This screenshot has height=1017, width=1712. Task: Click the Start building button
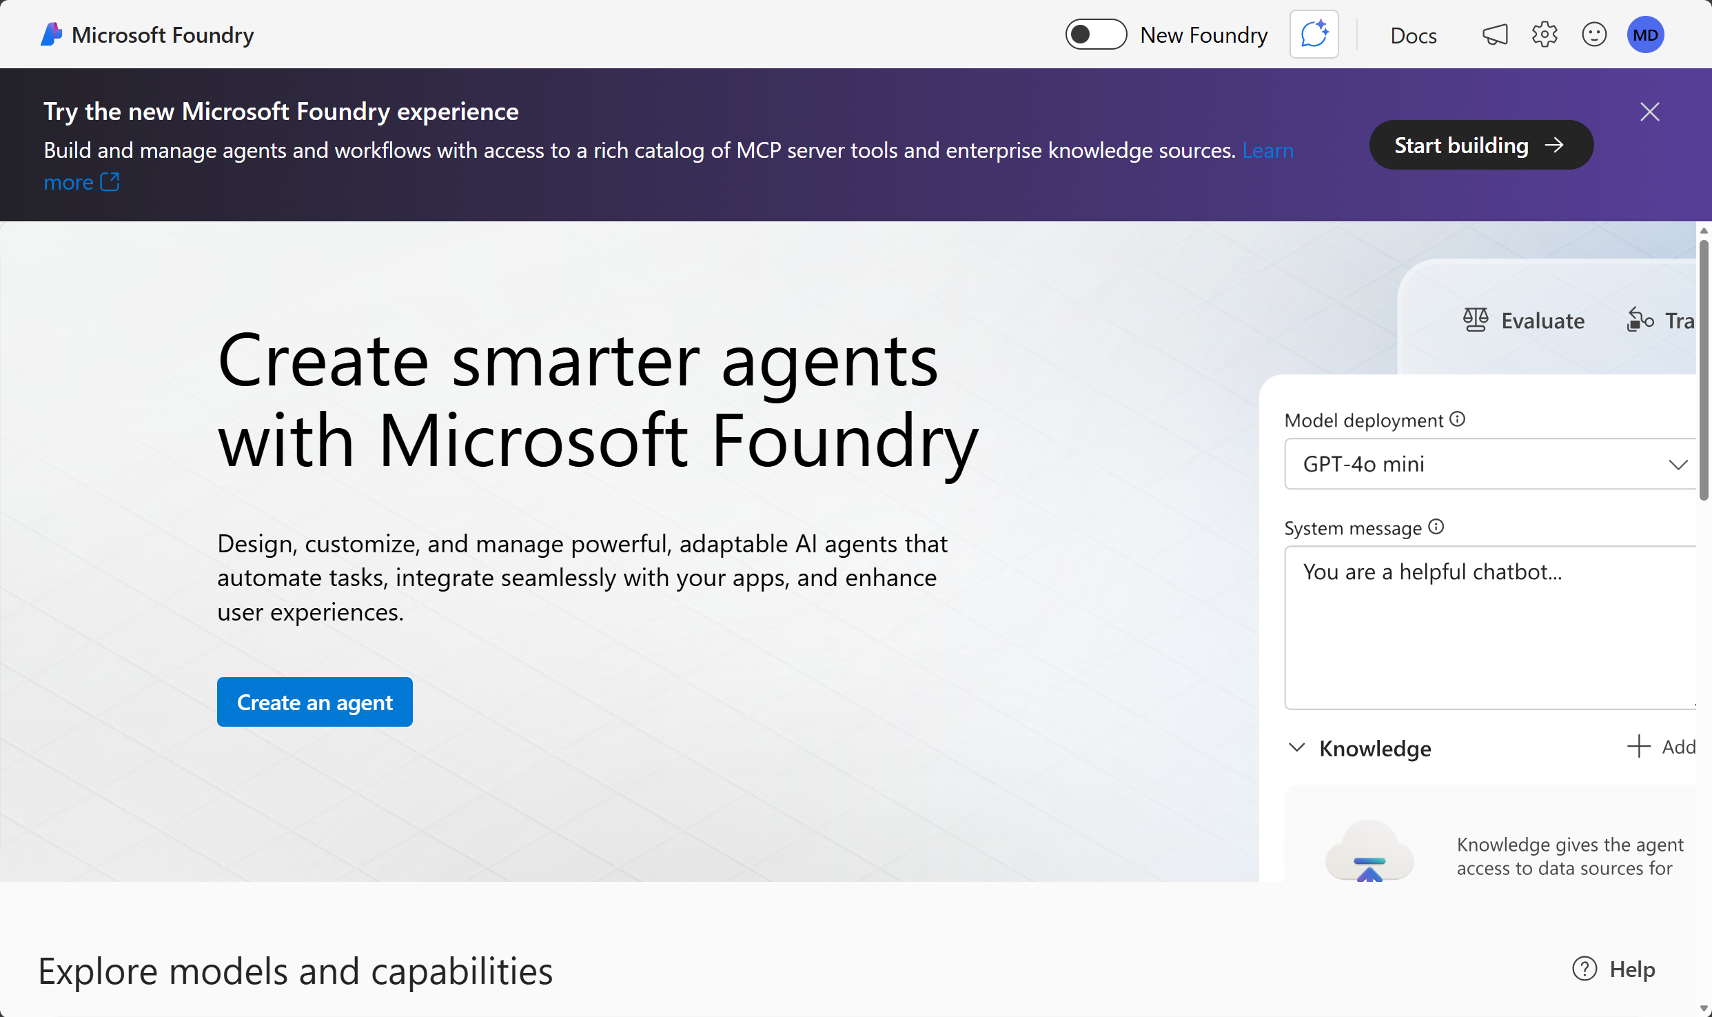pyautogui.click(x=1480, y=145)
